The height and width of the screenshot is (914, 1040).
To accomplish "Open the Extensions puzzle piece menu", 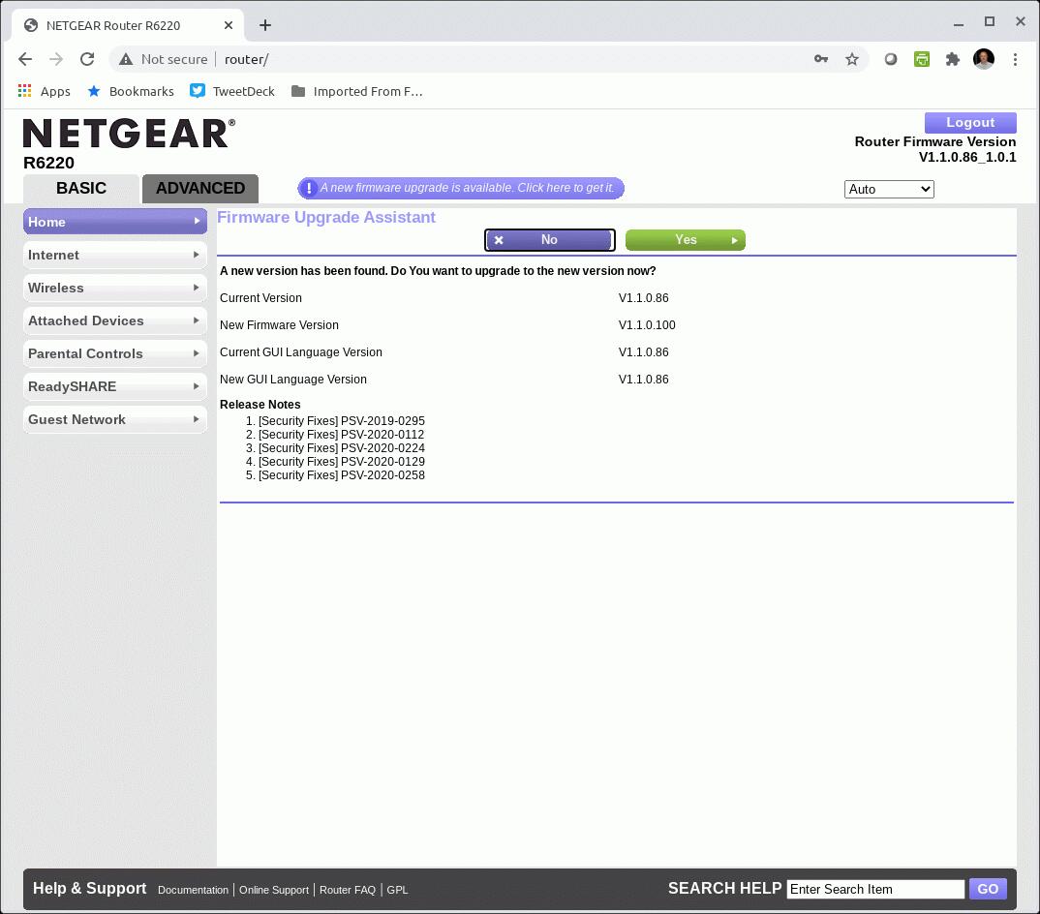I will 953,59.
